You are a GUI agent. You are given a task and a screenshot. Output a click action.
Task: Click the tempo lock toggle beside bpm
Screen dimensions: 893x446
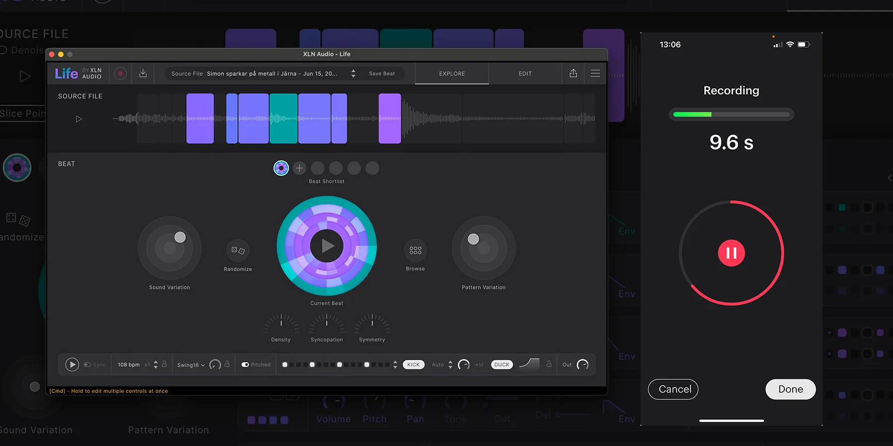164,364
